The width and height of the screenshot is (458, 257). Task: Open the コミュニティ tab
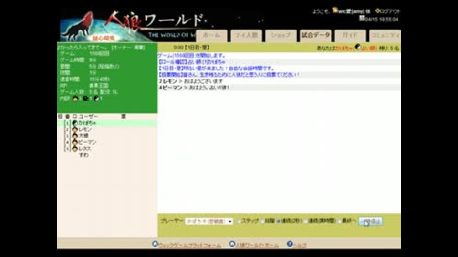coord(385,36)
